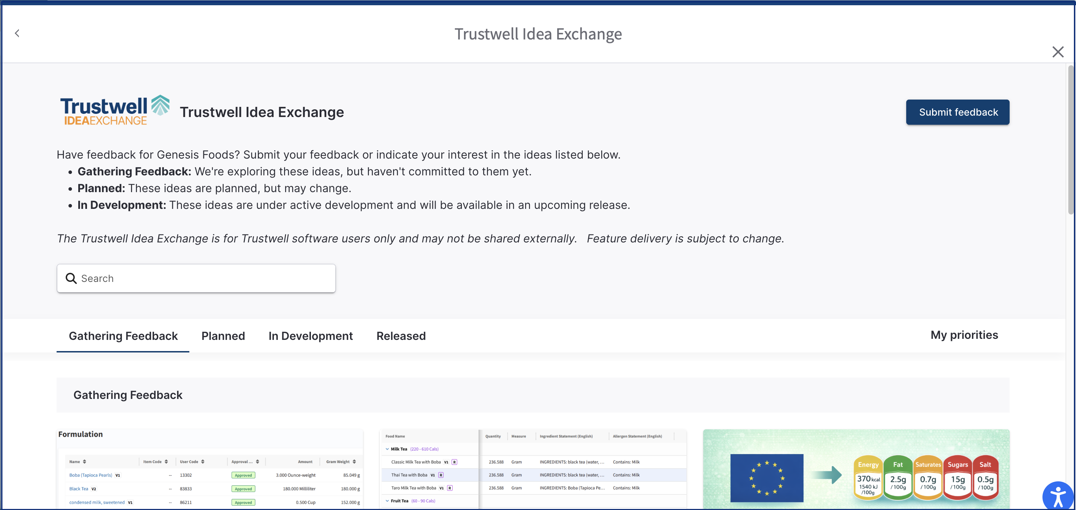
Task: Open the EU nutrition label idea thumbnail
Action: tap(856, 469)
